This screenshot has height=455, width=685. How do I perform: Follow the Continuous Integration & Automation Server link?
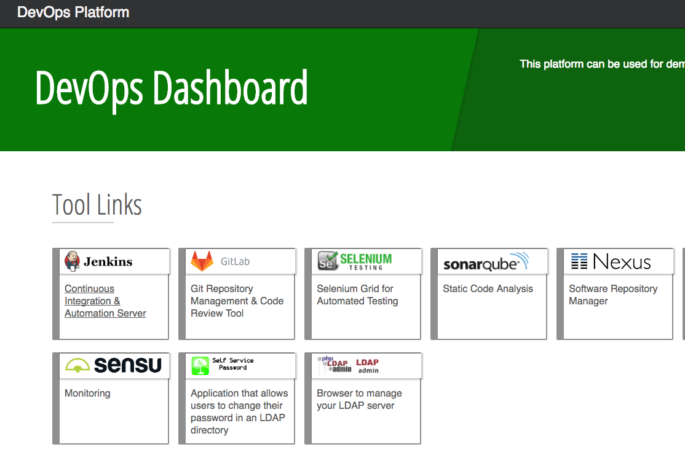(x=105, y=301)
